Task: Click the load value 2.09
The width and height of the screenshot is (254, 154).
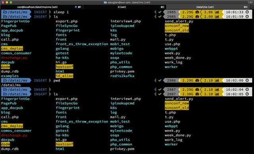Action: tap(208, 17)
